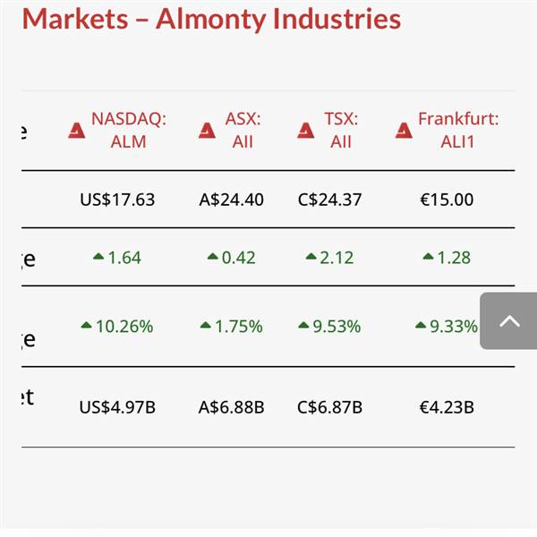Click the C$6.87B market cap value
This screenshot has width=537, height=537.
click(329, 407)
